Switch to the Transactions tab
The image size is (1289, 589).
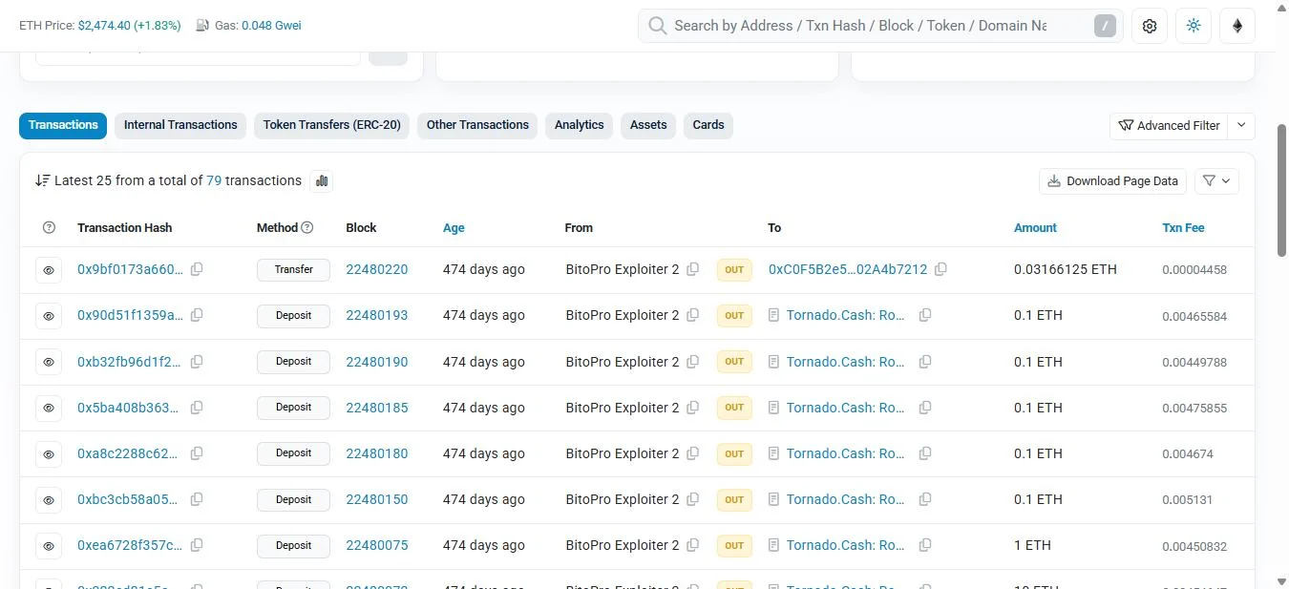(x=63, y=125)
